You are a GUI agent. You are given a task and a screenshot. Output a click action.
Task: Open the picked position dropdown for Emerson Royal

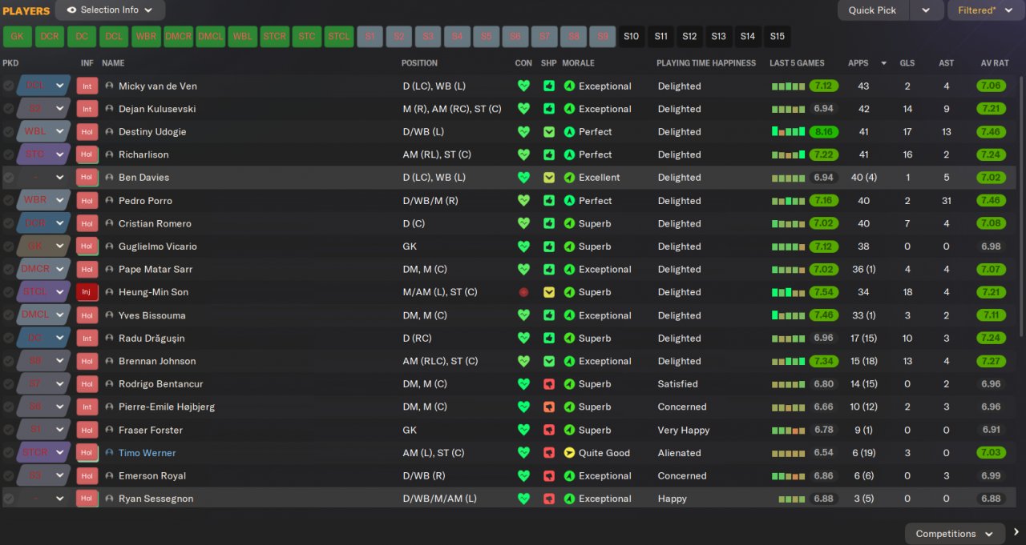[60, 475]
